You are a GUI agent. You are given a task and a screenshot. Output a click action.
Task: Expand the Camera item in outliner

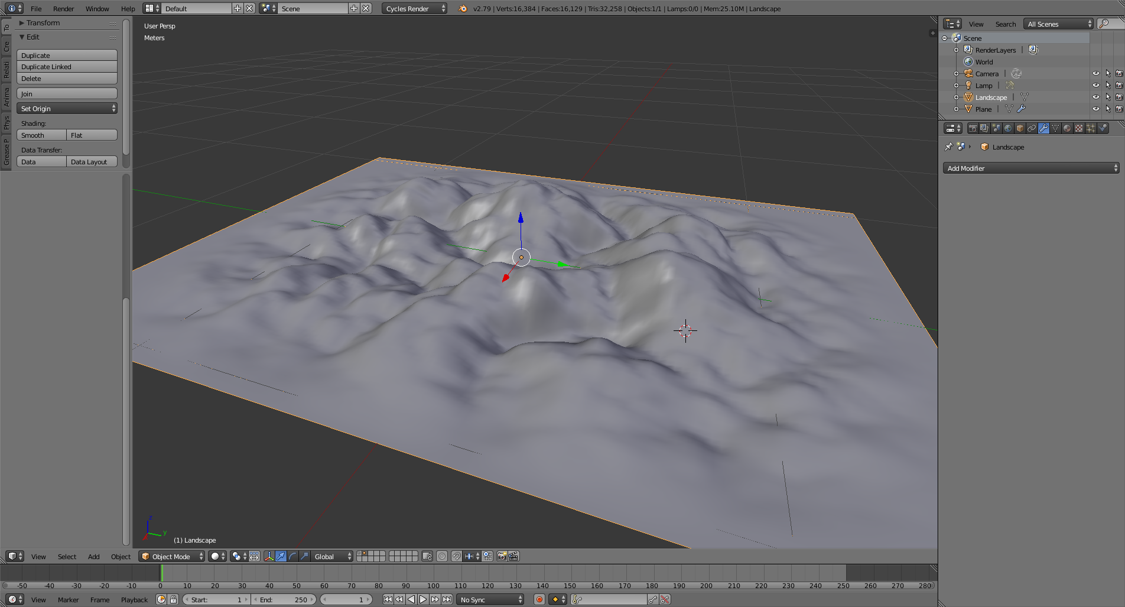tap(956, 73)
